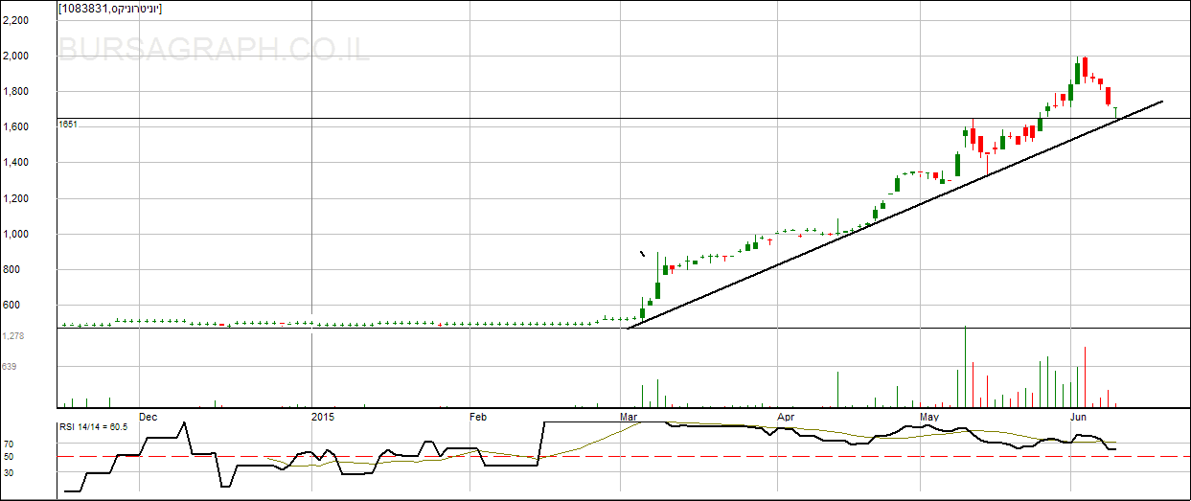Click the 2,200 price axis label
The image size is (1191, 501).
click(15, 20)
